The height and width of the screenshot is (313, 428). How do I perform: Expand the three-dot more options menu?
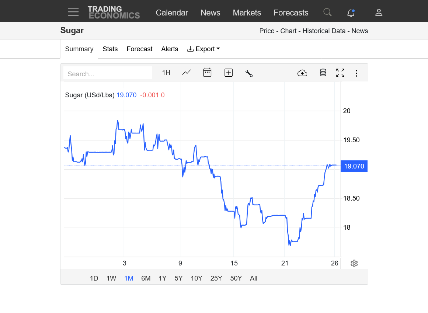356,73
